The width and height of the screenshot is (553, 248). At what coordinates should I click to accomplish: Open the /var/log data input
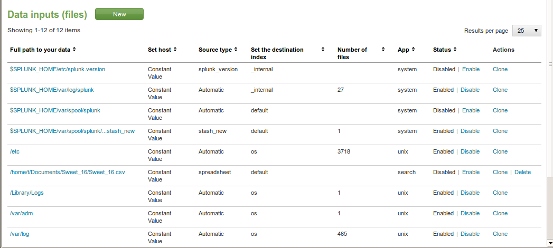(20, 234)
